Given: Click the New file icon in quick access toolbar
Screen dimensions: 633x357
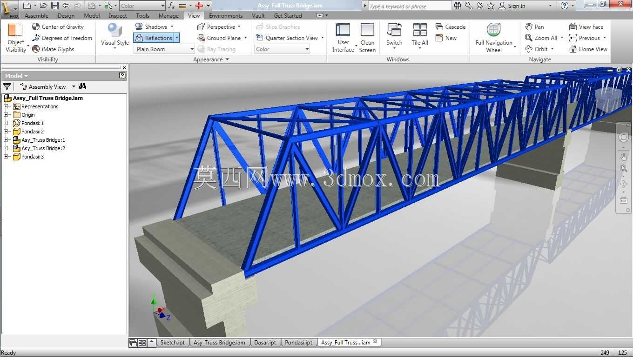Looking at the screenshot, I should [x=27, y=6].
